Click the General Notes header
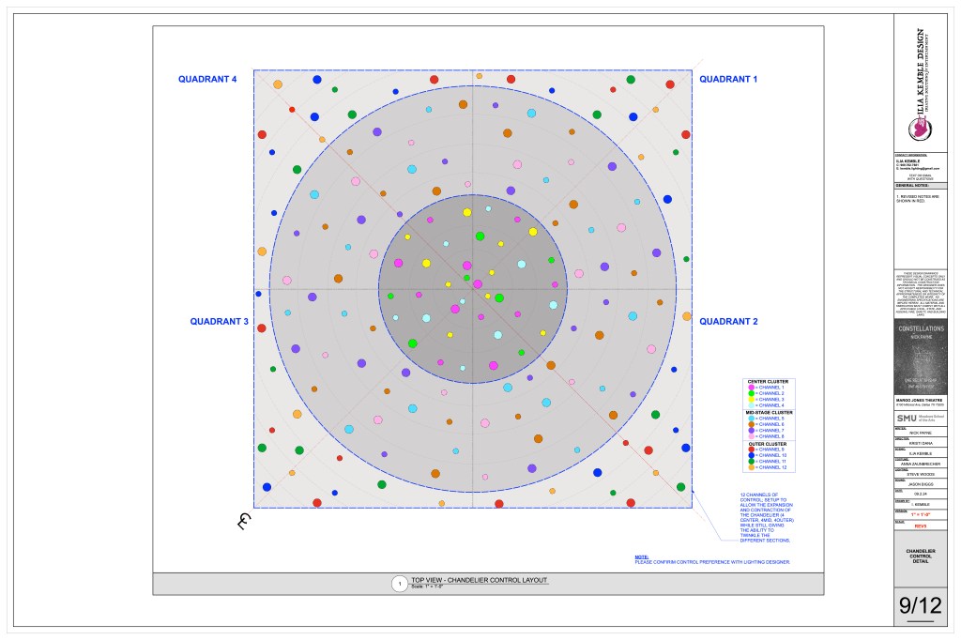This screenshot has width=961, height=640. pos(910,185)
